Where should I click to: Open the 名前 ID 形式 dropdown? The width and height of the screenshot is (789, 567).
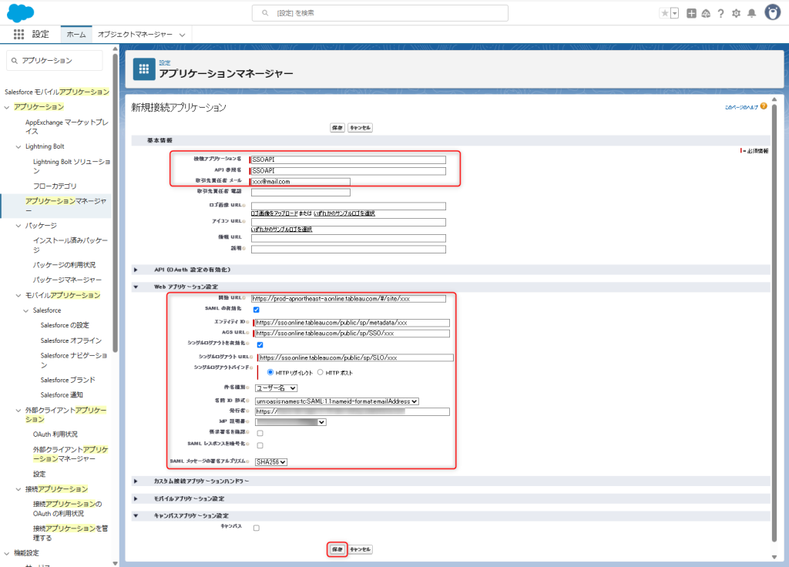pos(337,401)
